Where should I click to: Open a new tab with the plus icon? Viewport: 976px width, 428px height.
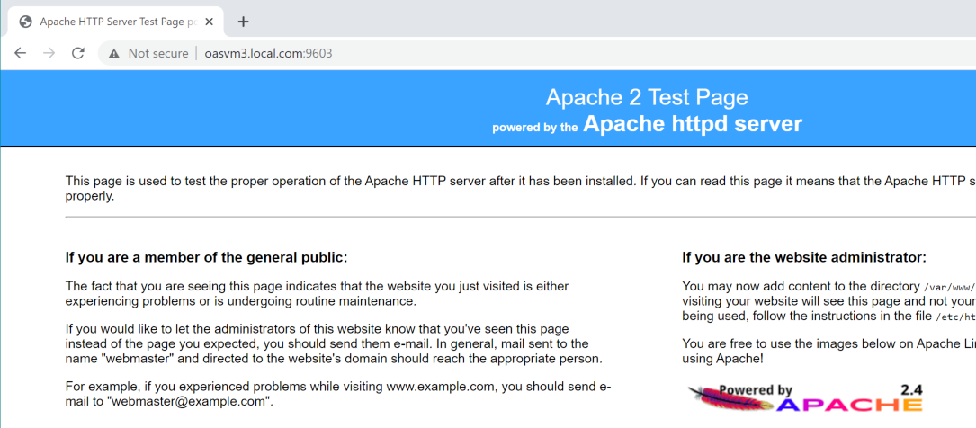[244, 22]
